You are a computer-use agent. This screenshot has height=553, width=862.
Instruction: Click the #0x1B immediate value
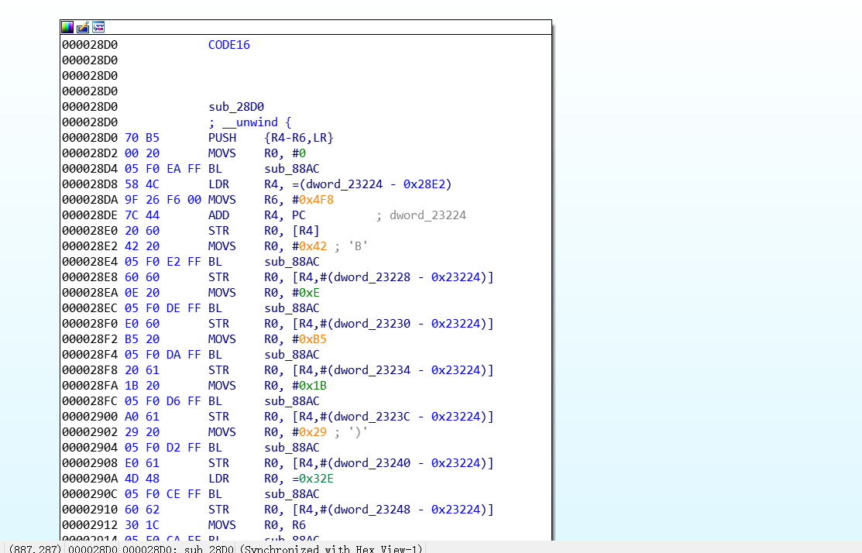pos(310,386)
